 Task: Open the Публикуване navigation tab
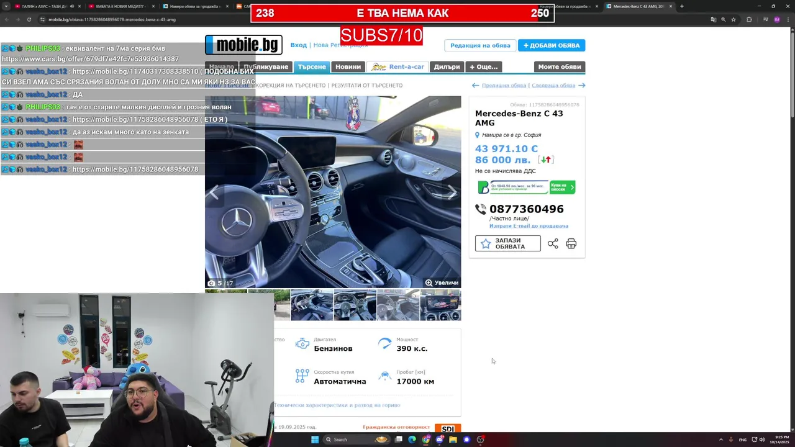266,66
